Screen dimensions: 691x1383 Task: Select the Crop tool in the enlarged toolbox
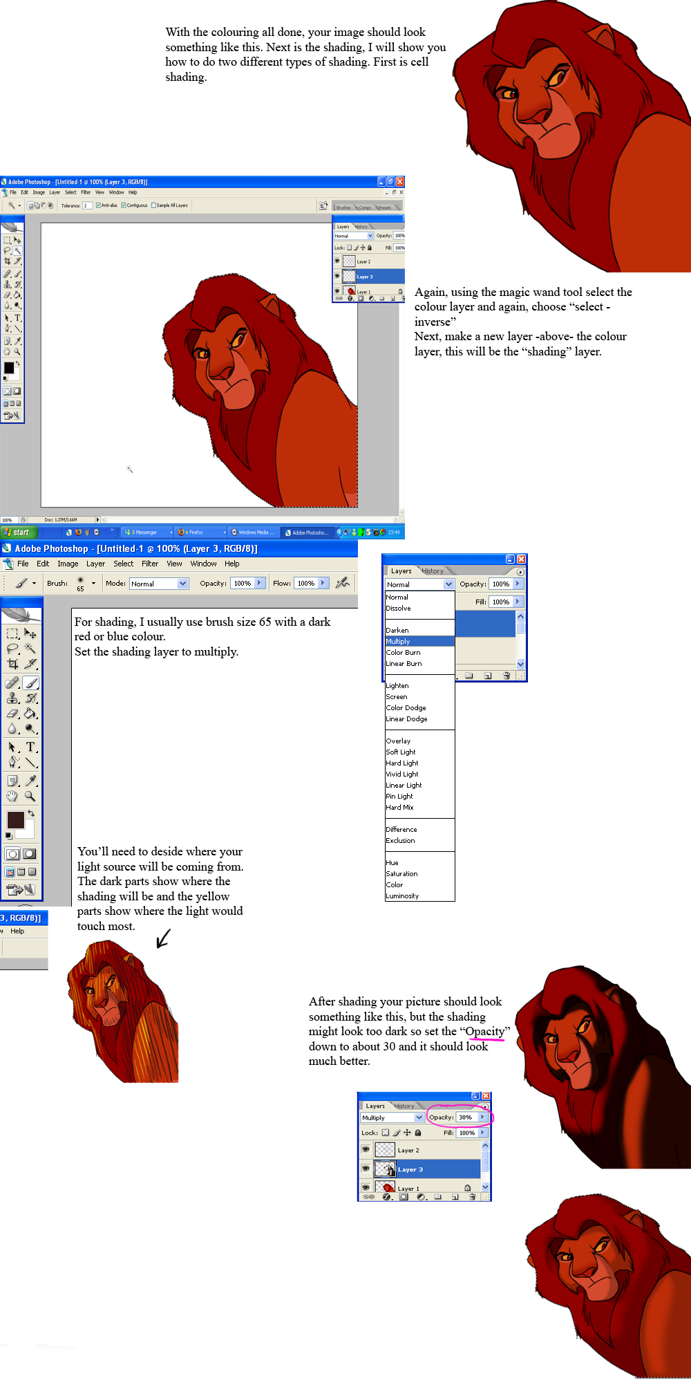tap(12, 664)
